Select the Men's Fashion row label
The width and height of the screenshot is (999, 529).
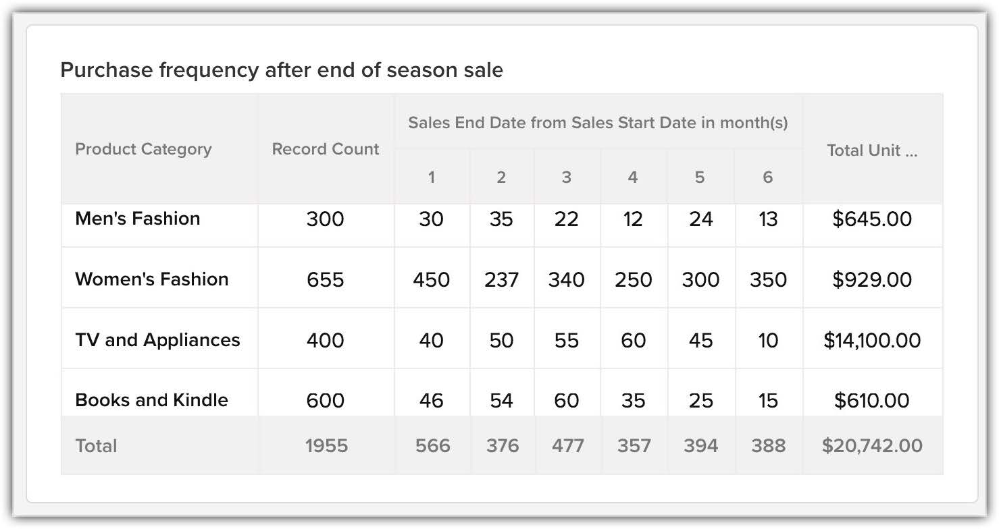point(138,219)
